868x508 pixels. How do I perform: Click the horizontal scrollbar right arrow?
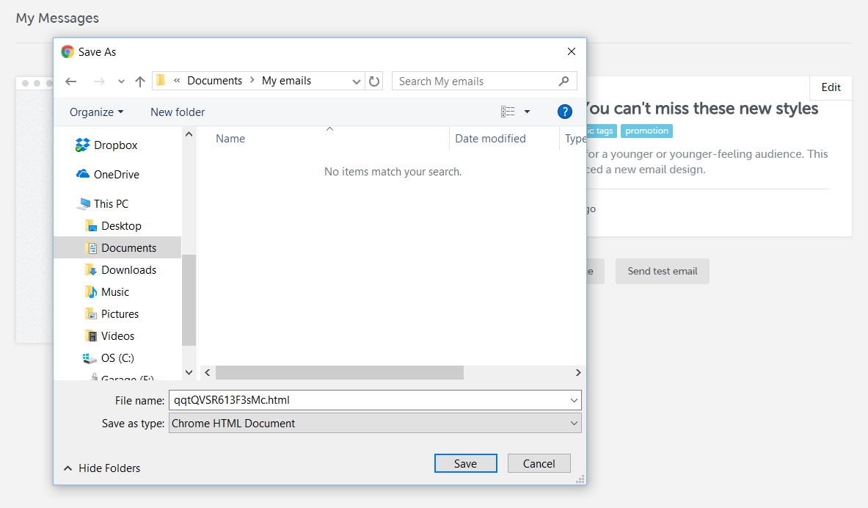(x=578, y=373)
